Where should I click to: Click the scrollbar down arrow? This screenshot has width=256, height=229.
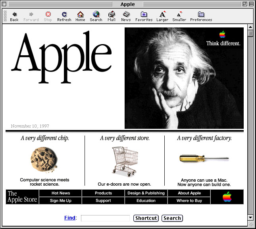250,217
